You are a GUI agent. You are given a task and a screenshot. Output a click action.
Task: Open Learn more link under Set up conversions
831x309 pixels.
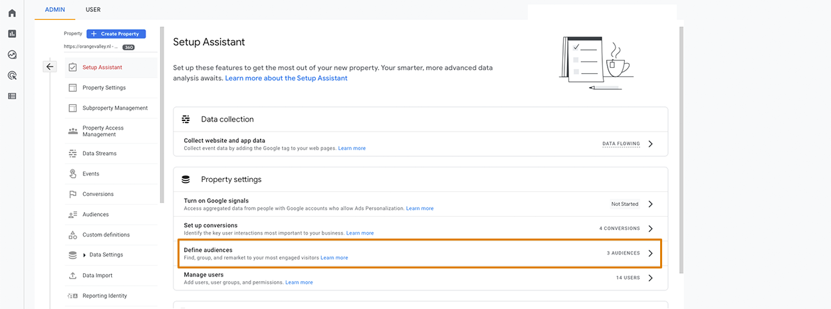click(x=360, y=233)
